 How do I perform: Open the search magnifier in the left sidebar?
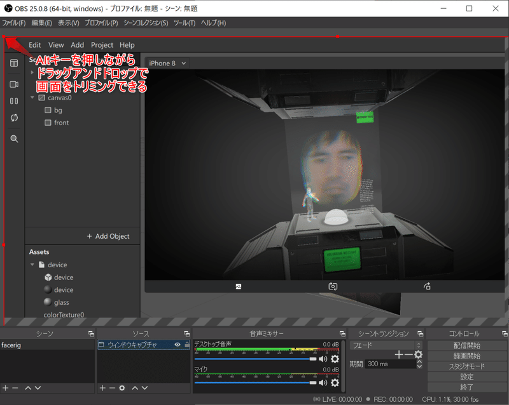[14, 139]
